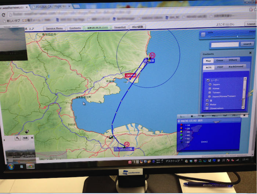Image resolution: width=257 pixels, height=194 pixels.
Task: Open the live camera icon at lower left of map
Action: [27, 131]
